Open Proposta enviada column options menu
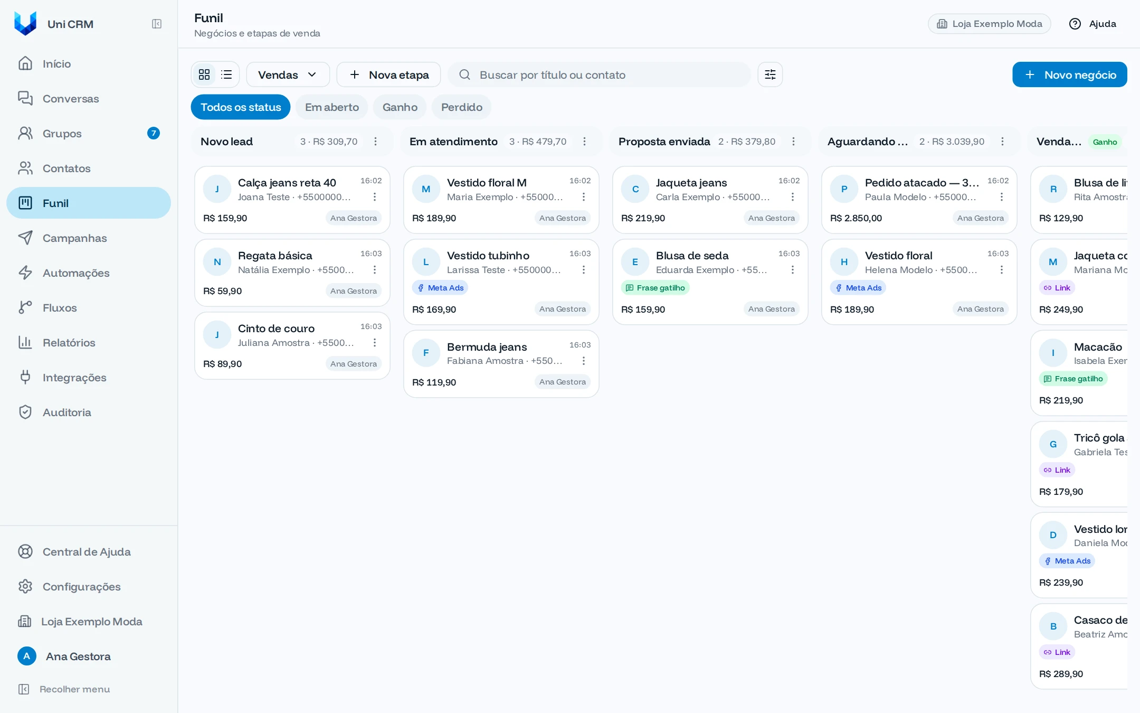Viewport: 1140px width, 713px height. [x=793, y=142]
